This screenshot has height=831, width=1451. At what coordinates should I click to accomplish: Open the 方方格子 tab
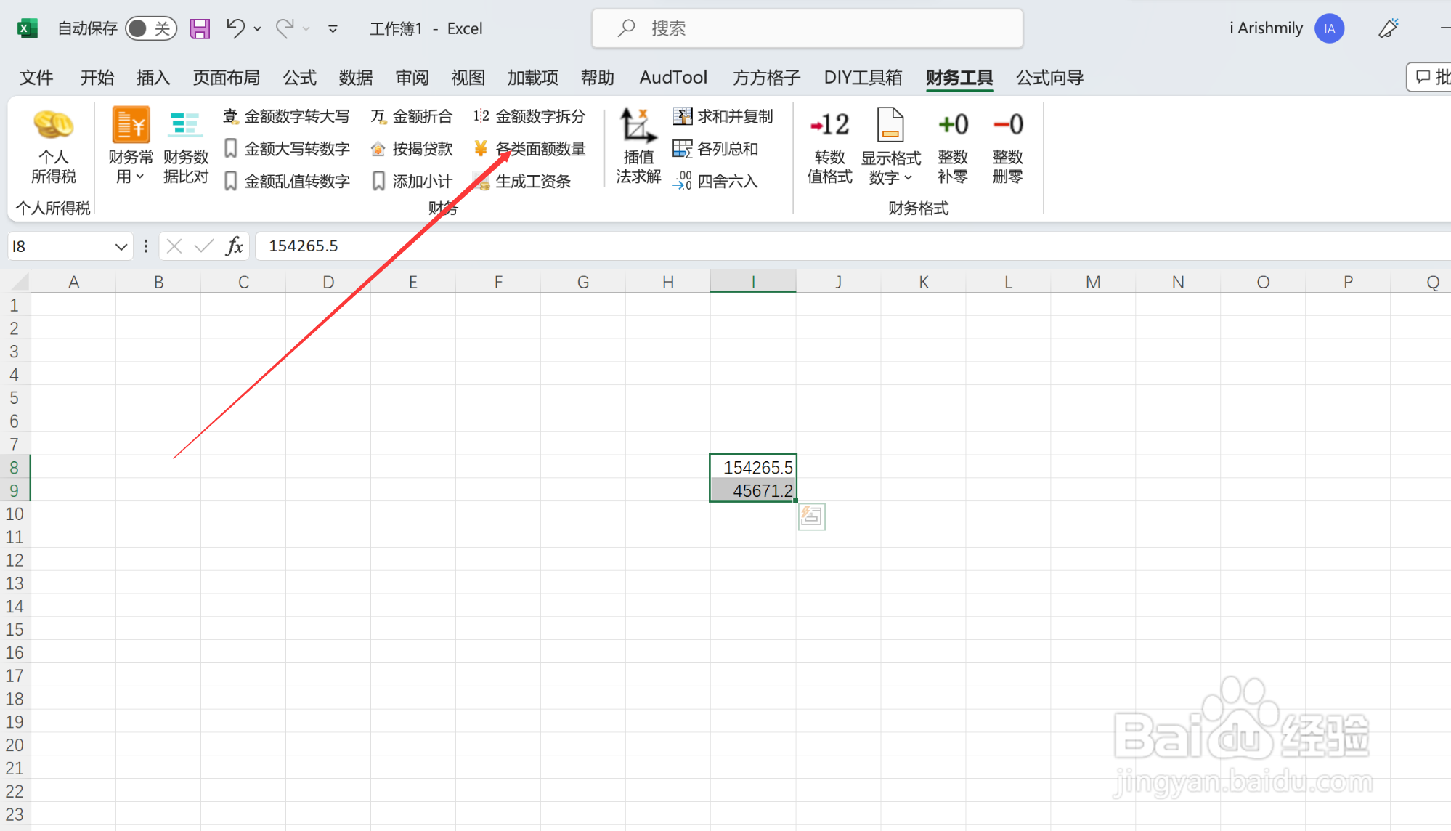(x=766, y=78)
